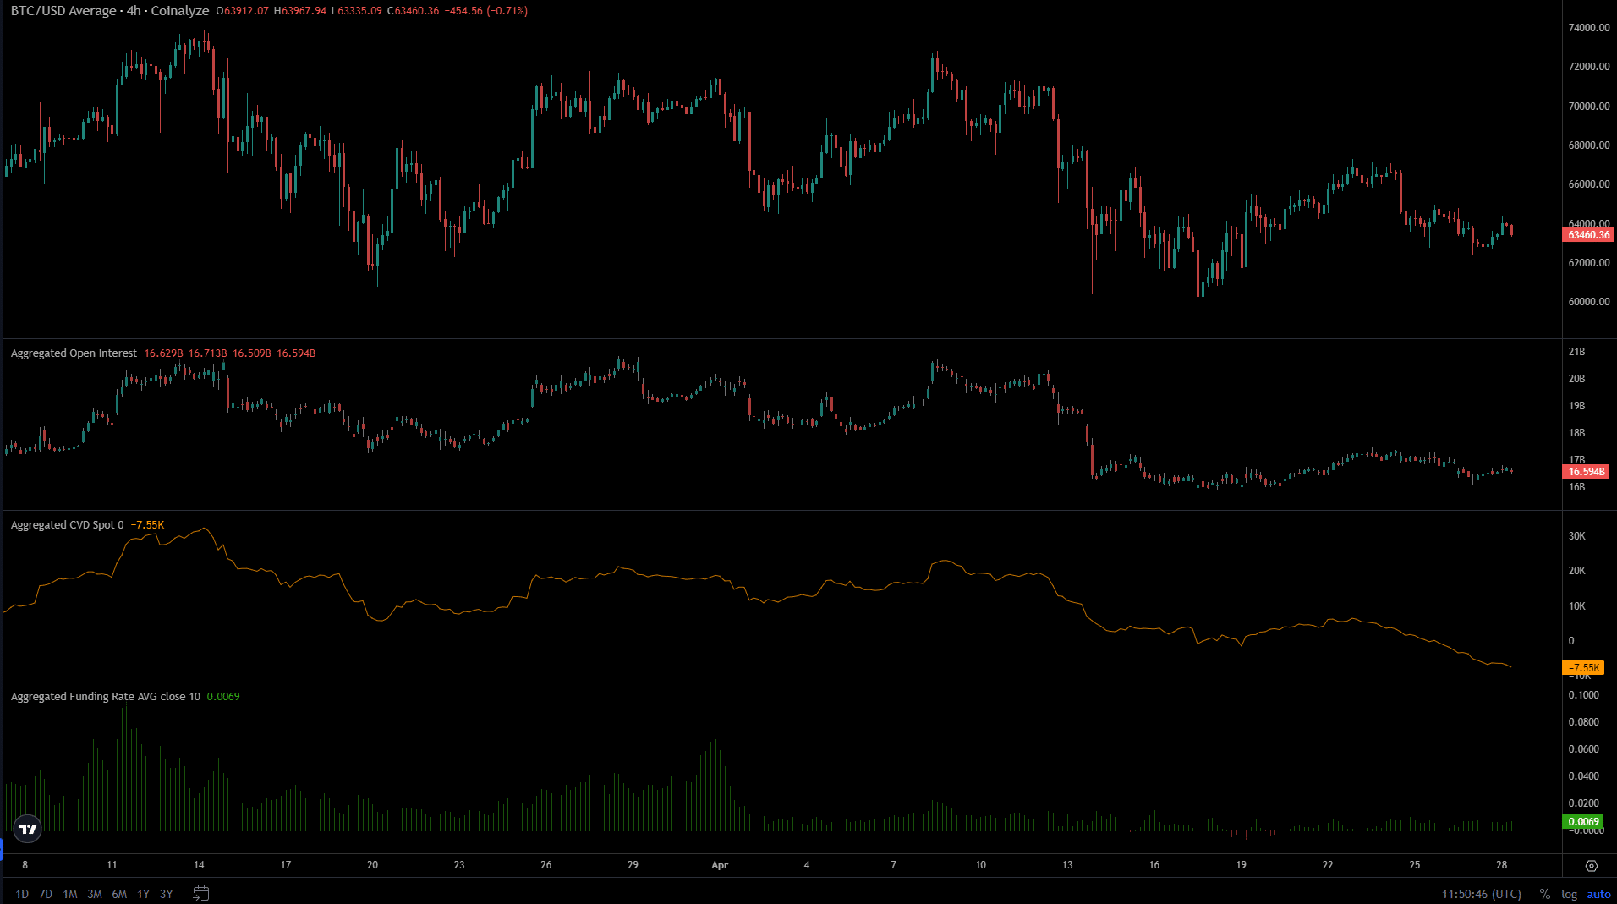Select the 3Y time range

(167, 894)
